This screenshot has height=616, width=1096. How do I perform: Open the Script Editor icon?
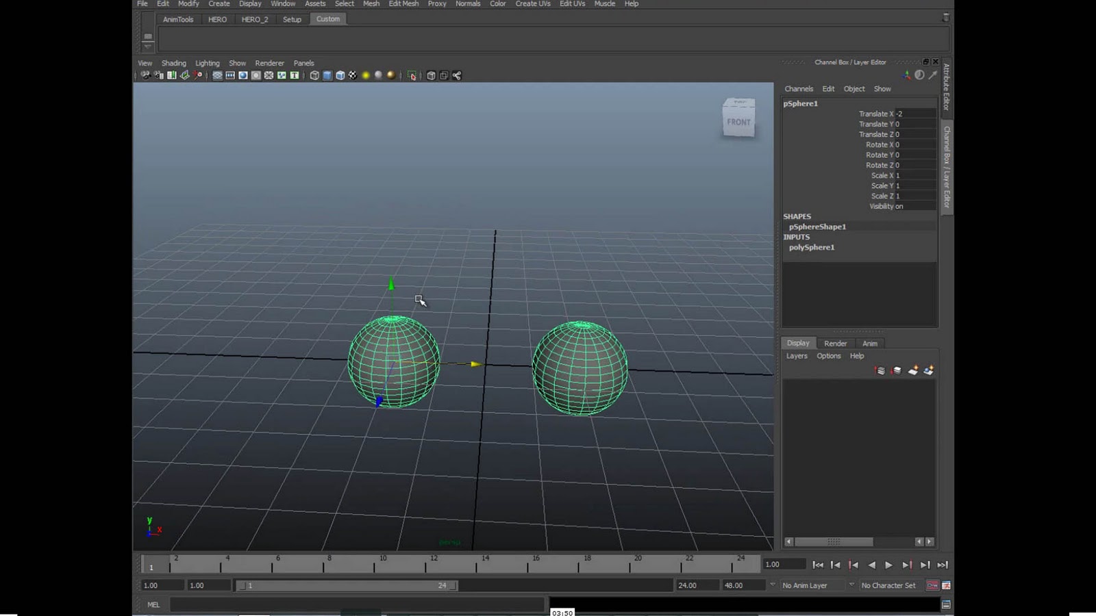tap(946, 604)
